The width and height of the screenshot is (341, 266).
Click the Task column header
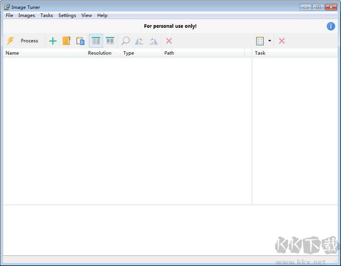(295, 53)
